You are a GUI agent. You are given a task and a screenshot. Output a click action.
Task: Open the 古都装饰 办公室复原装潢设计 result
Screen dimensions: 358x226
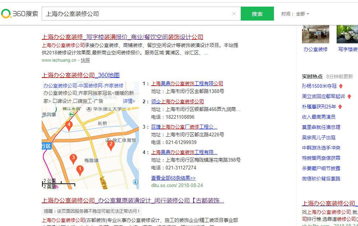point(133,201)
